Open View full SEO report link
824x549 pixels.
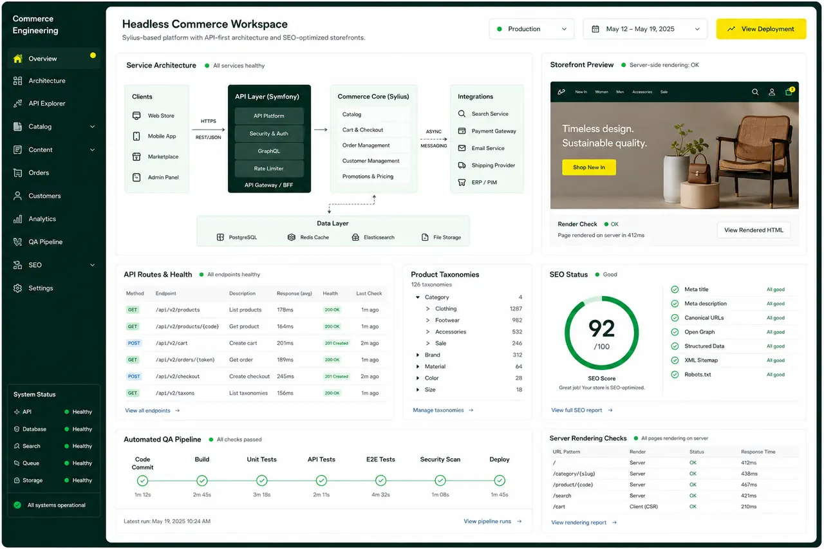click(x=582, y=411)
